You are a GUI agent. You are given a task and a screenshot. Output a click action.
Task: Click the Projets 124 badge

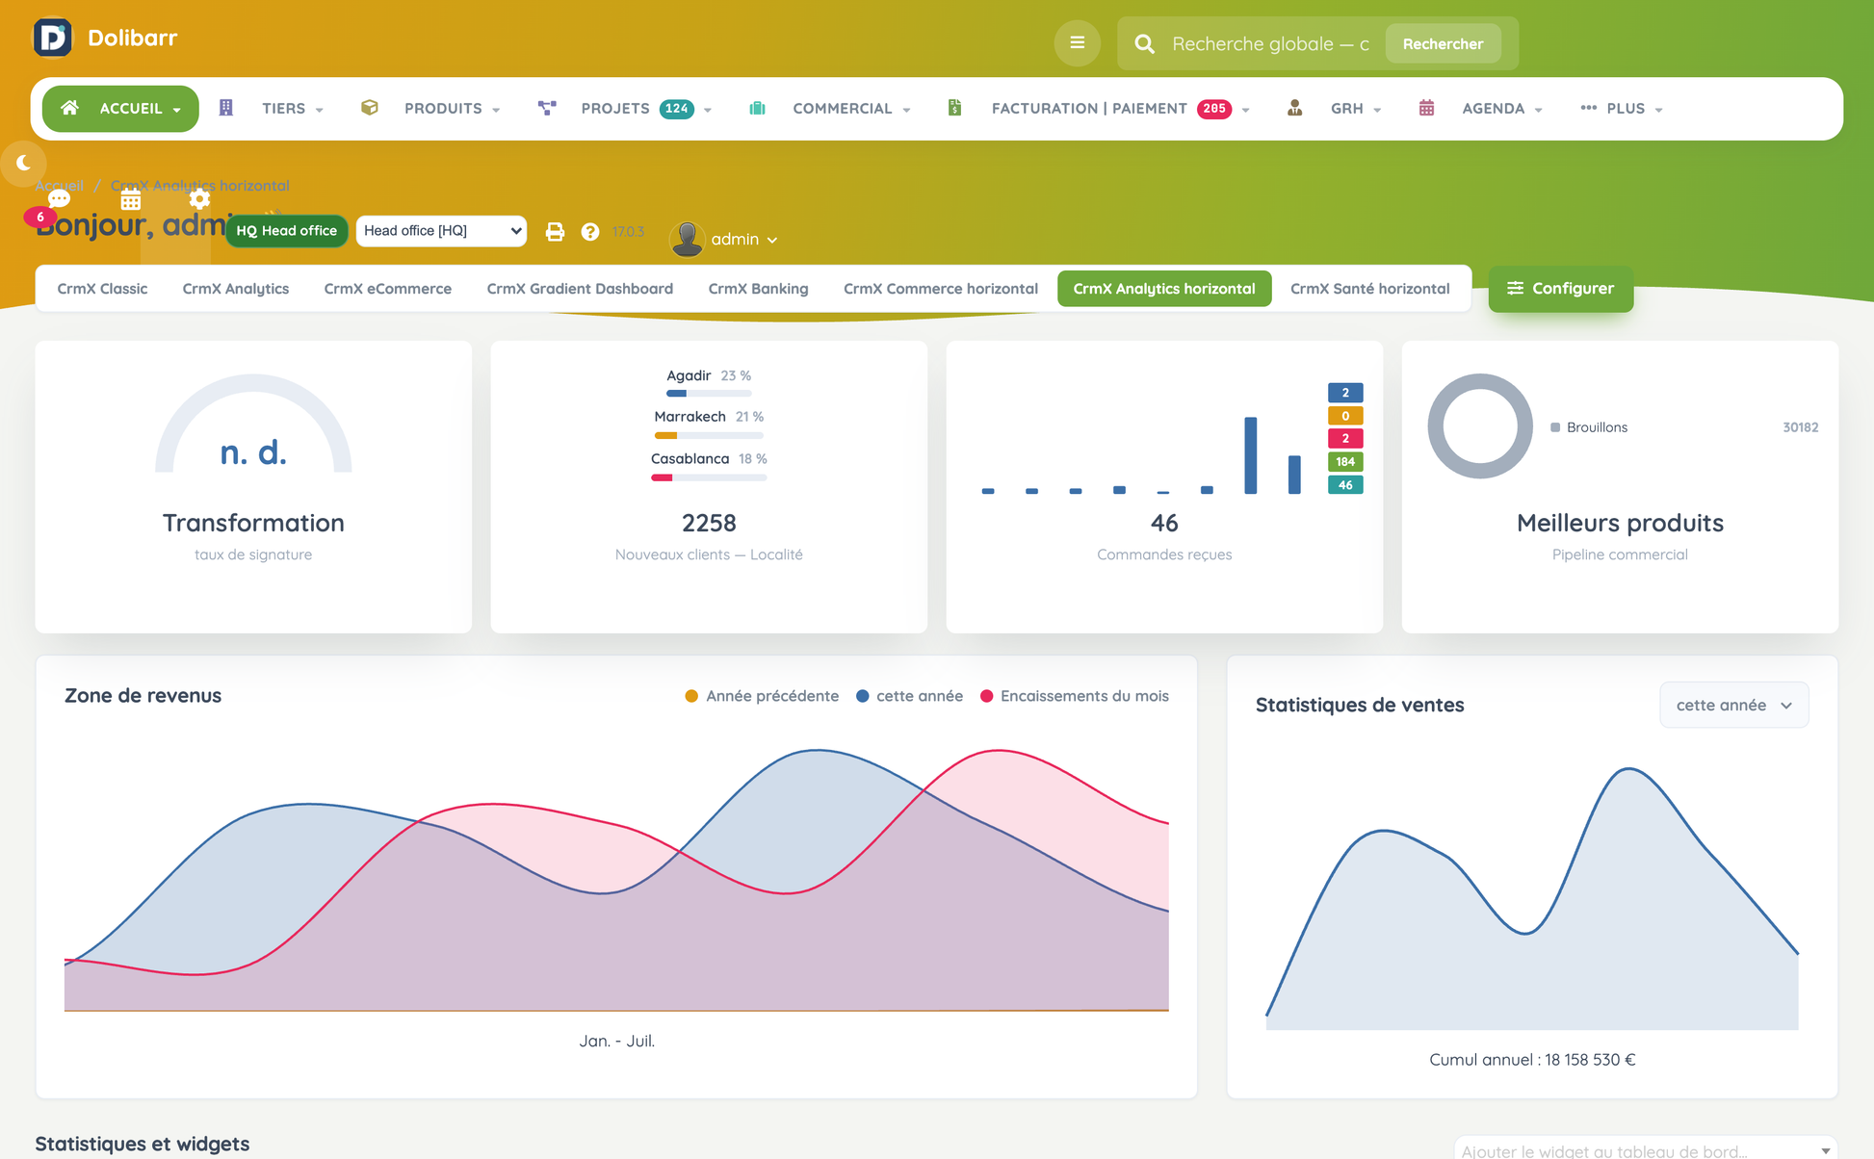click(677, 109)
